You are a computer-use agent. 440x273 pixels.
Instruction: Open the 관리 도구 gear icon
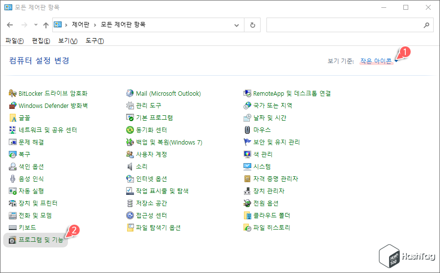(130, 105)
